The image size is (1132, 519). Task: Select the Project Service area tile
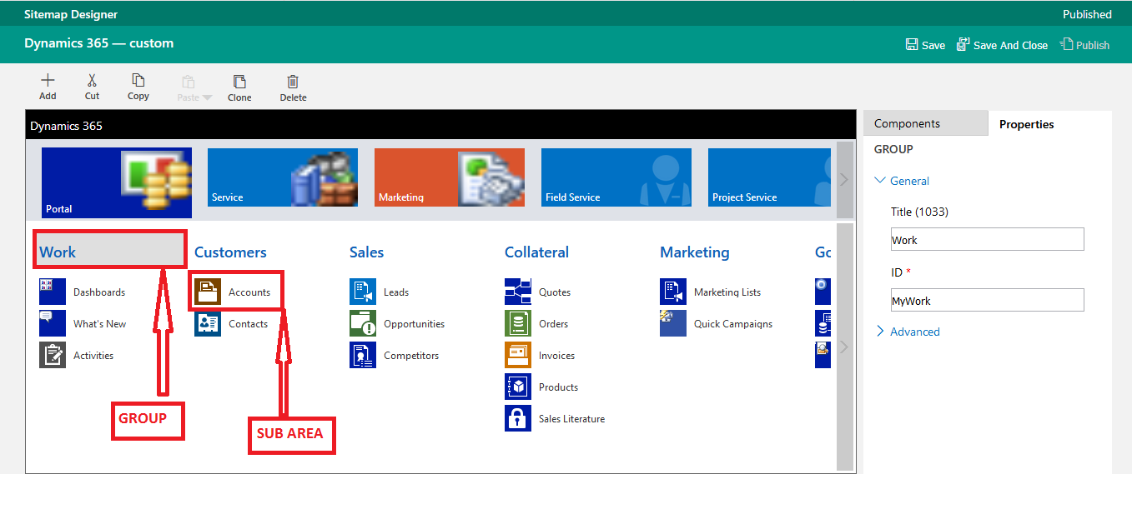[x=769, y=177]
